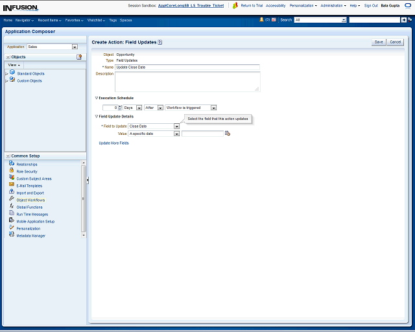This screenshot has width=415, height=332.
Task: Click the new object icon in Objects panel
Action: click(79, 57)
